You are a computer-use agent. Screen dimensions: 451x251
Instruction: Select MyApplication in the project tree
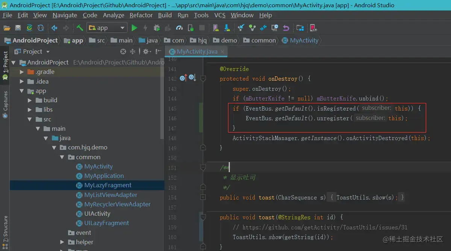point(104,176)
